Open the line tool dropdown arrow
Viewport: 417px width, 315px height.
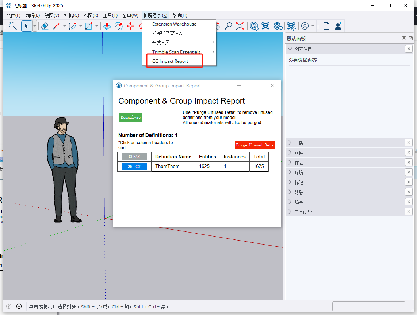[64, 26]
